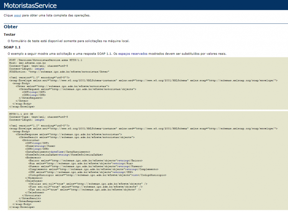Click the 'long' placeholder in request CPF
This screenshot has width=288, height=212.
tap(33, 92)
